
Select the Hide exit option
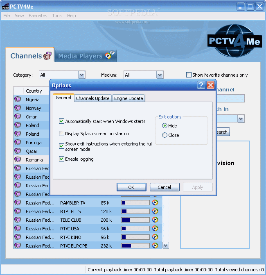point(165,126)
